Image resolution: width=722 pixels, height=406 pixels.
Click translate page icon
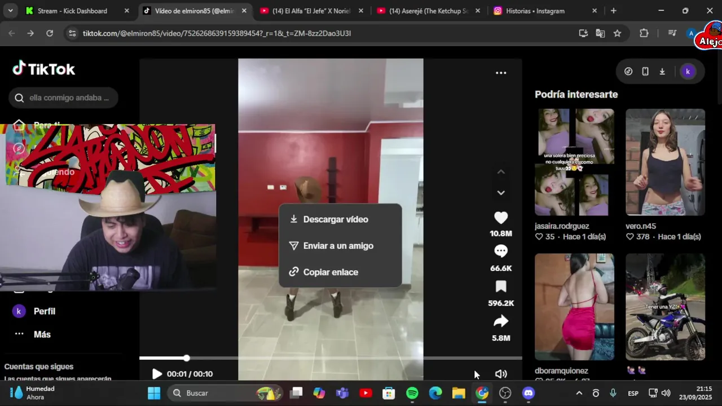601,33
